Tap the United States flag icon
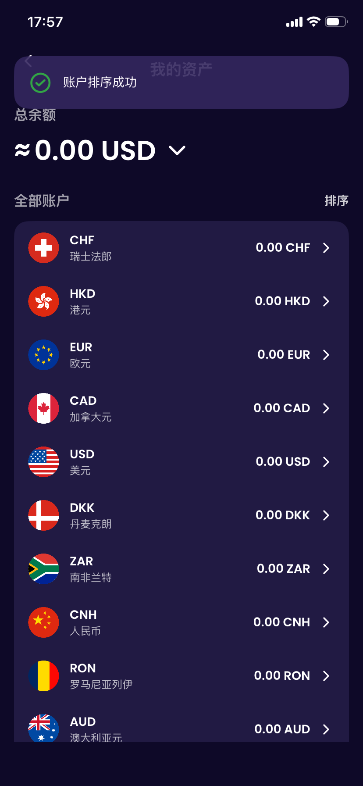 [x=43, y=462]
